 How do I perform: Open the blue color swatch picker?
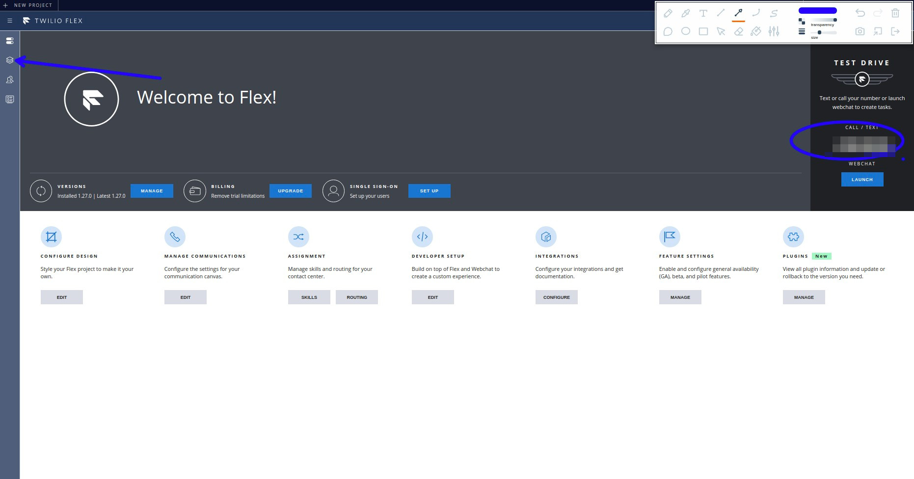(817, 10)
